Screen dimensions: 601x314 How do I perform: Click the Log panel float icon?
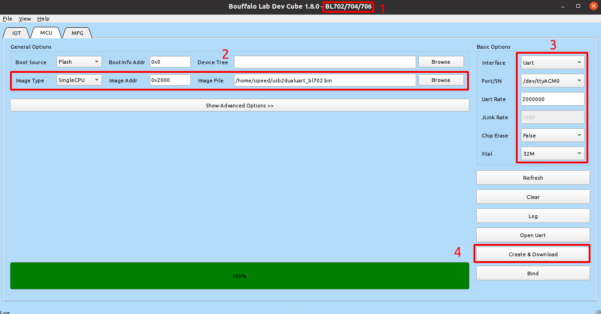pyautogui.click(x=598, y=312)
